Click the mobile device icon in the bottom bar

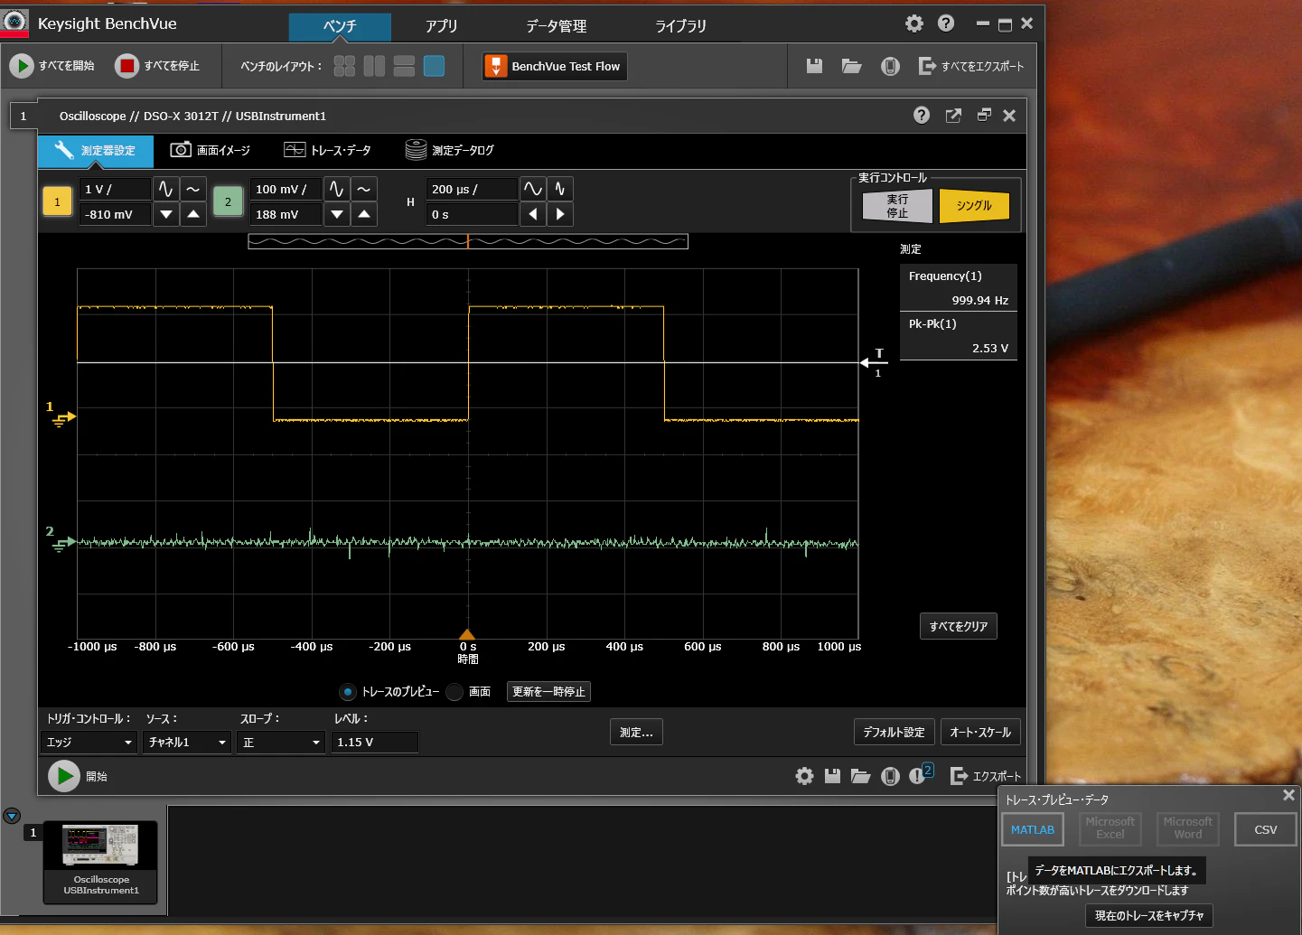point(890,776)
